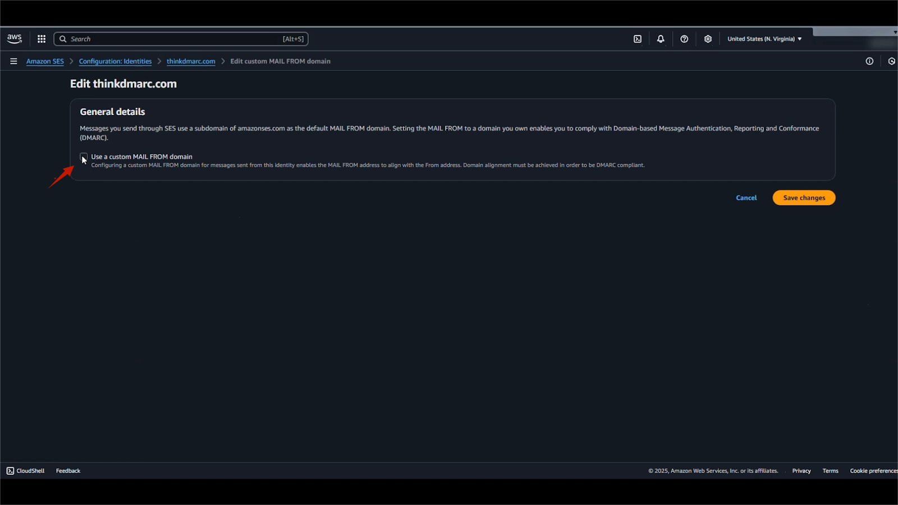Open the thinkdmarc.com breadcrumb link
Image resolution: width=898 pixels, height=505 pixels.
point(191,61)
